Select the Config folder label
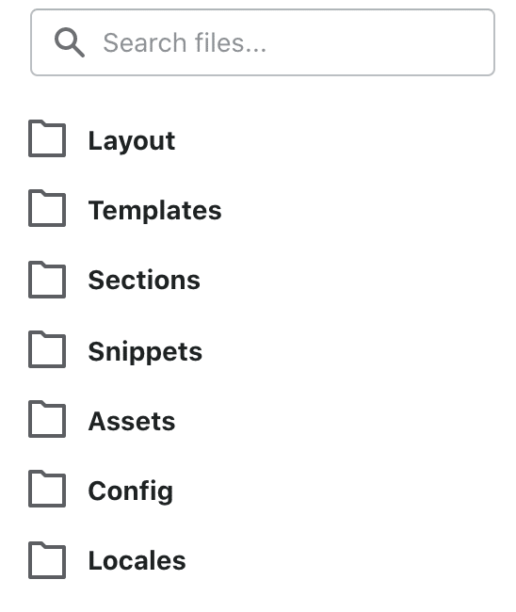 click(131, 492)
